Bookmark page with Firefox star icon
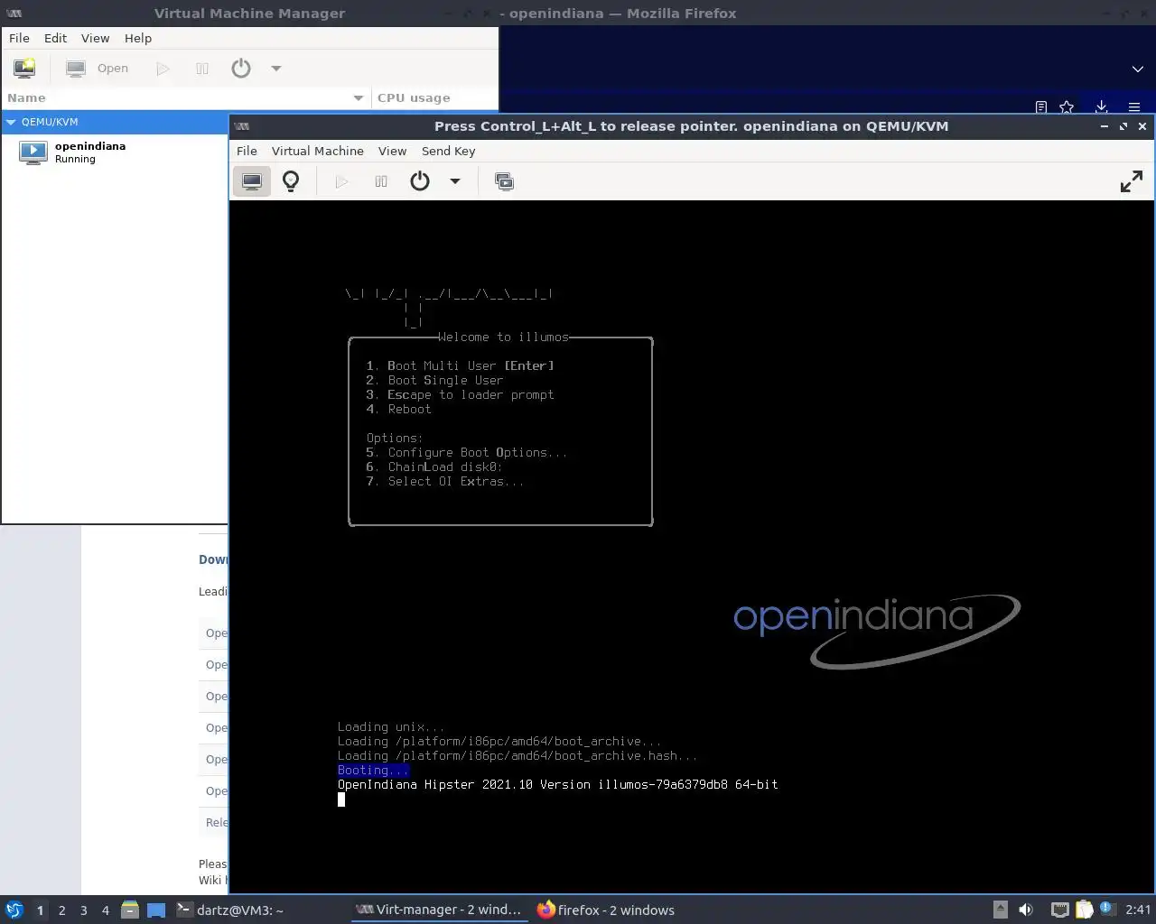Image resolution: width=1156 pixels, height=924 pixels. tap(1067, 106)
